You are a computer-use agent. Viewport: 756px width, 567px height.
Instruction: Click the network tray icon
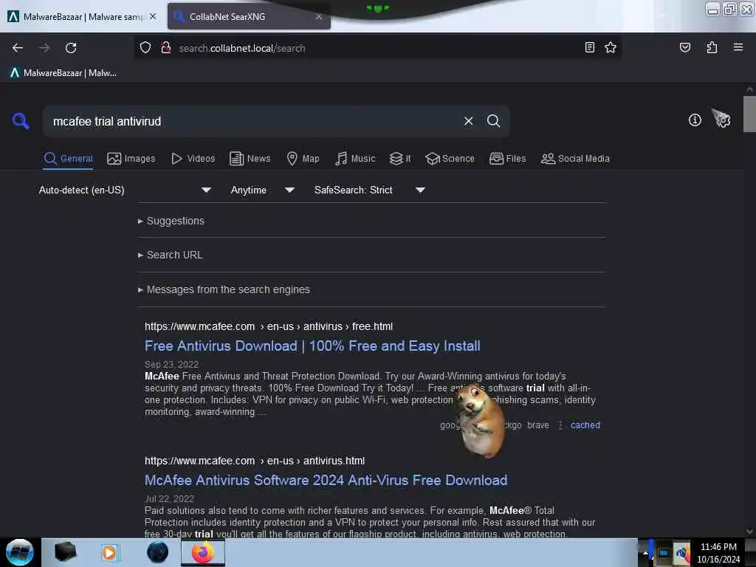tap(664, 553)
